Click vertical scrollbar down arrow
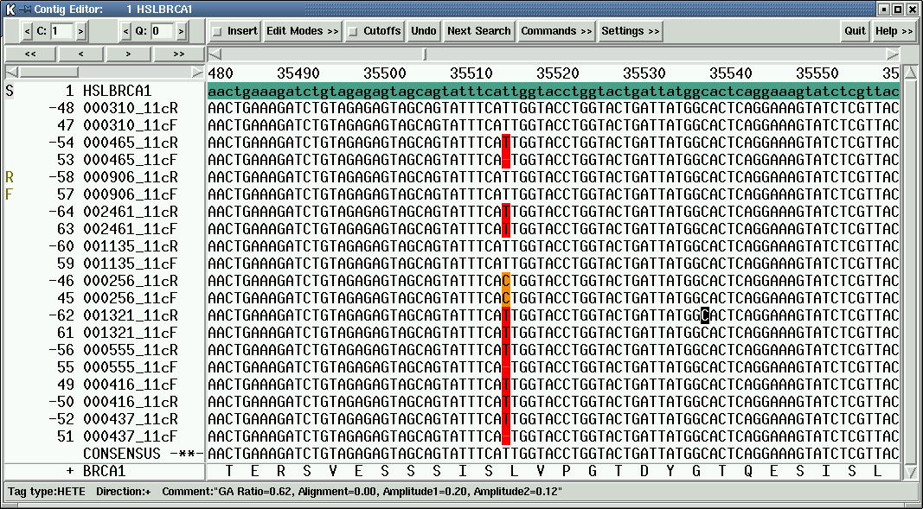The height and width of the screenshot is (509, 923). (910, 471)
